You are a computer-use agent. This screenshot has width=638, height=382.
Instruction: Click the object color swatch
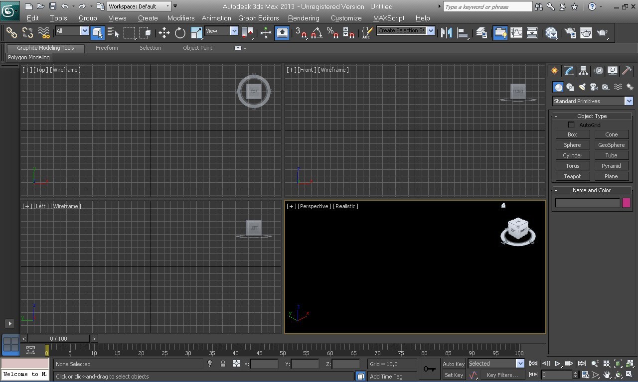[x=627, y=202]
